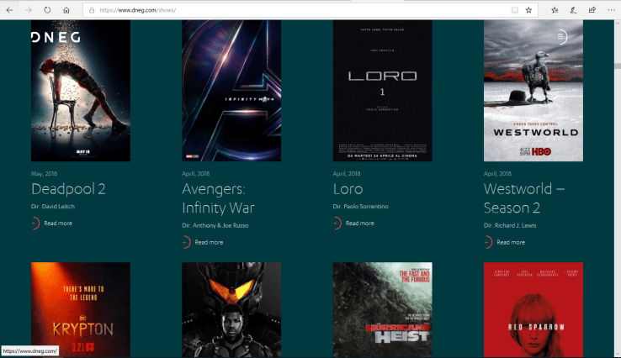The width and height of the screenshot is (621, 358).
Task: Open the Krypton poster image
Action: (81, 309)
